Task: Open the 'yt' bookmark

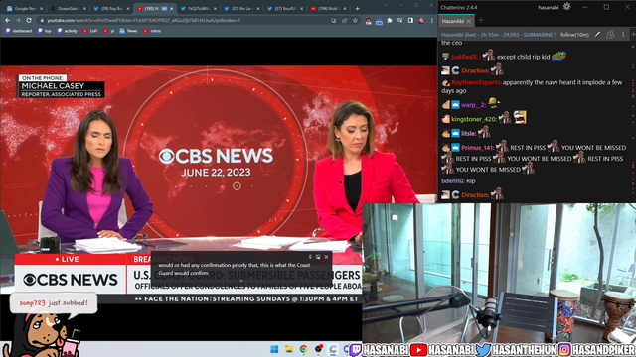Action: (109, 31)
